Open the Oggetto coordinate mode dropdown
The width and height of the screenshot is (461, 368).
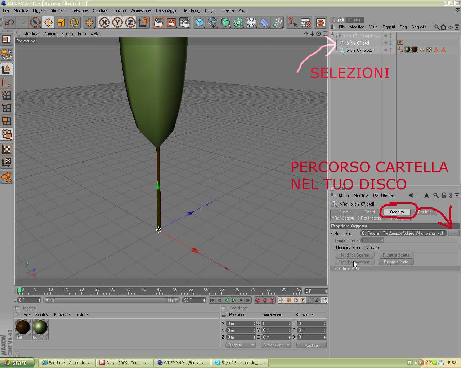241,345
